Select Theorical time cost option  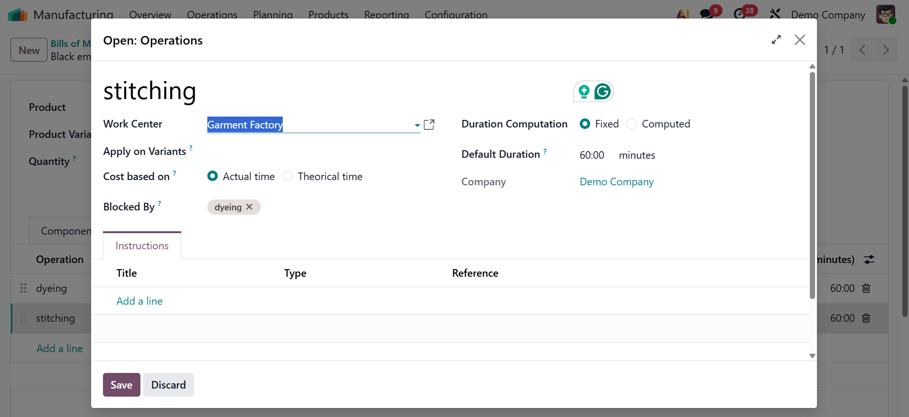(288, 177)
